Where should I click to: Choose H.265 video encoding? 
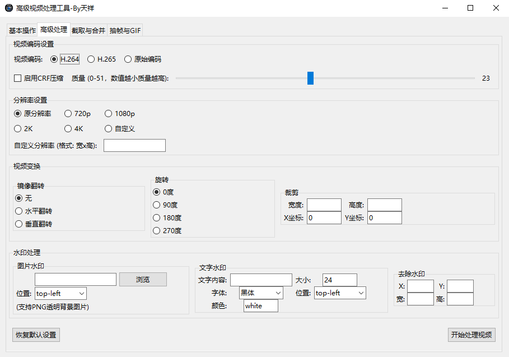101,59
